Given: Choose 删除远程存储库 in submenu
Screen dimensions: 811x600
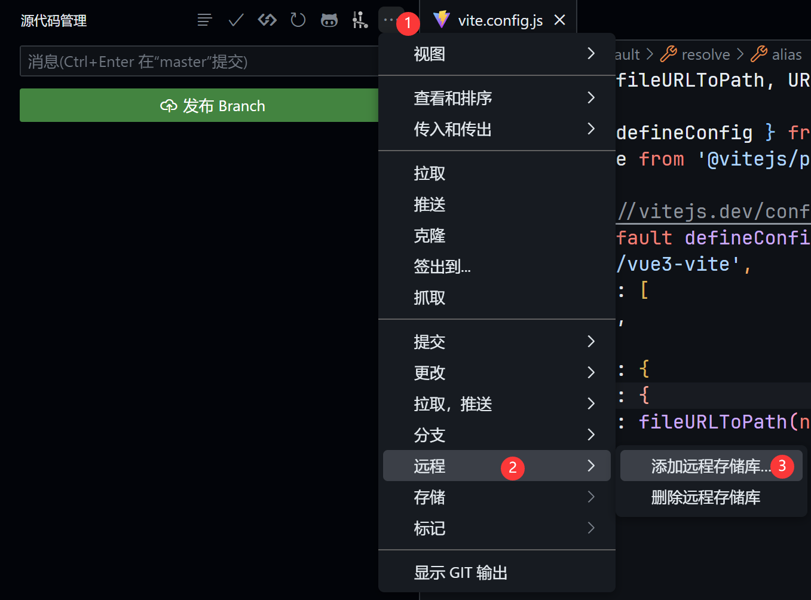Looking at the screenshot, I should pos(711,497).
